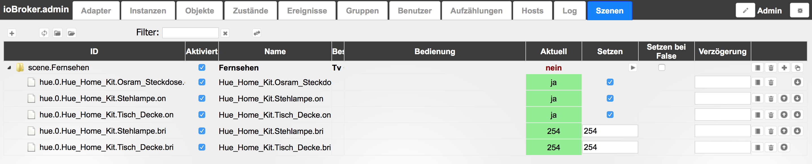Click the refresh scenes list icon
812x164 pixels.
[44, 33]
